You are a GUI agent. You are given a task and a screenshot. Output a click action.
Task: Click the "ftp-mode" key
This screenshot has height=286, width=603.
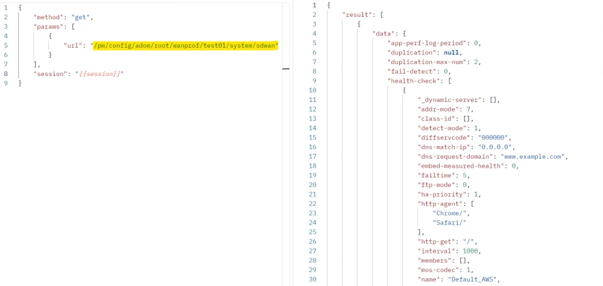(x=437, y=185)
